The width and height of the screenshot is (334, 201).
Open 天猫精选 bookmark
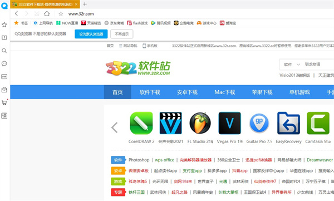[x=91, y=23]
